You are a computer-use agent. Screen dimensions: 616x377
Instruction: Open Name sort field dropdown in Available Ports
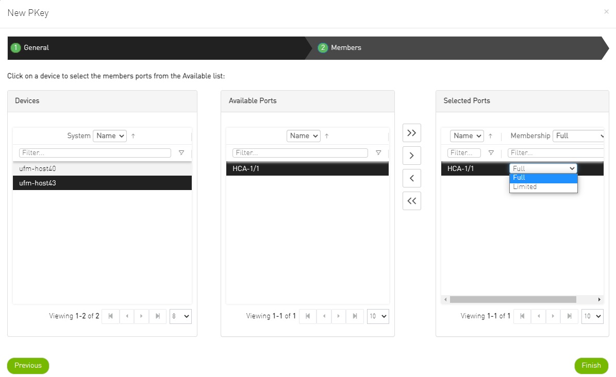(x=303, y=135)
